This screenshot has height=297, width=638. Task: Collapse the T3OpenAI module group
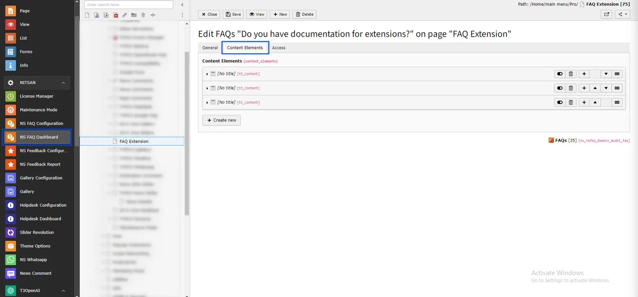(63, 291)
